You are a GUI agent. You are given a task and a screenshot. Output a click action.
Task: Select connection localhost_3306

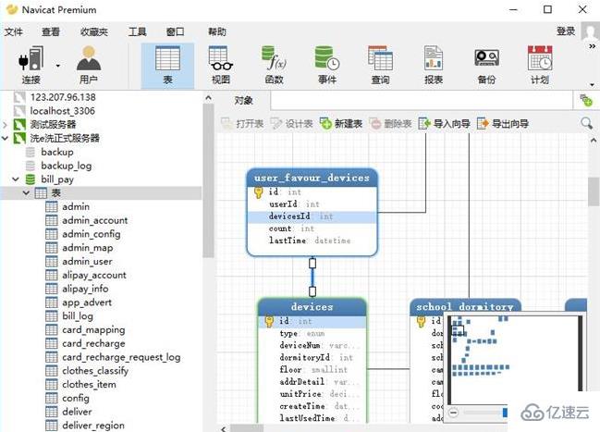[62, 111]
